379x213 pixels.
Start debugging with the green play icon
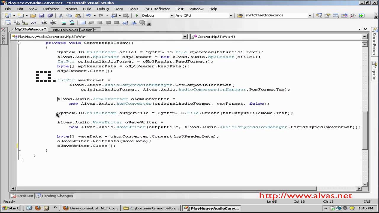pyautogui.click(x=137, y=15)
